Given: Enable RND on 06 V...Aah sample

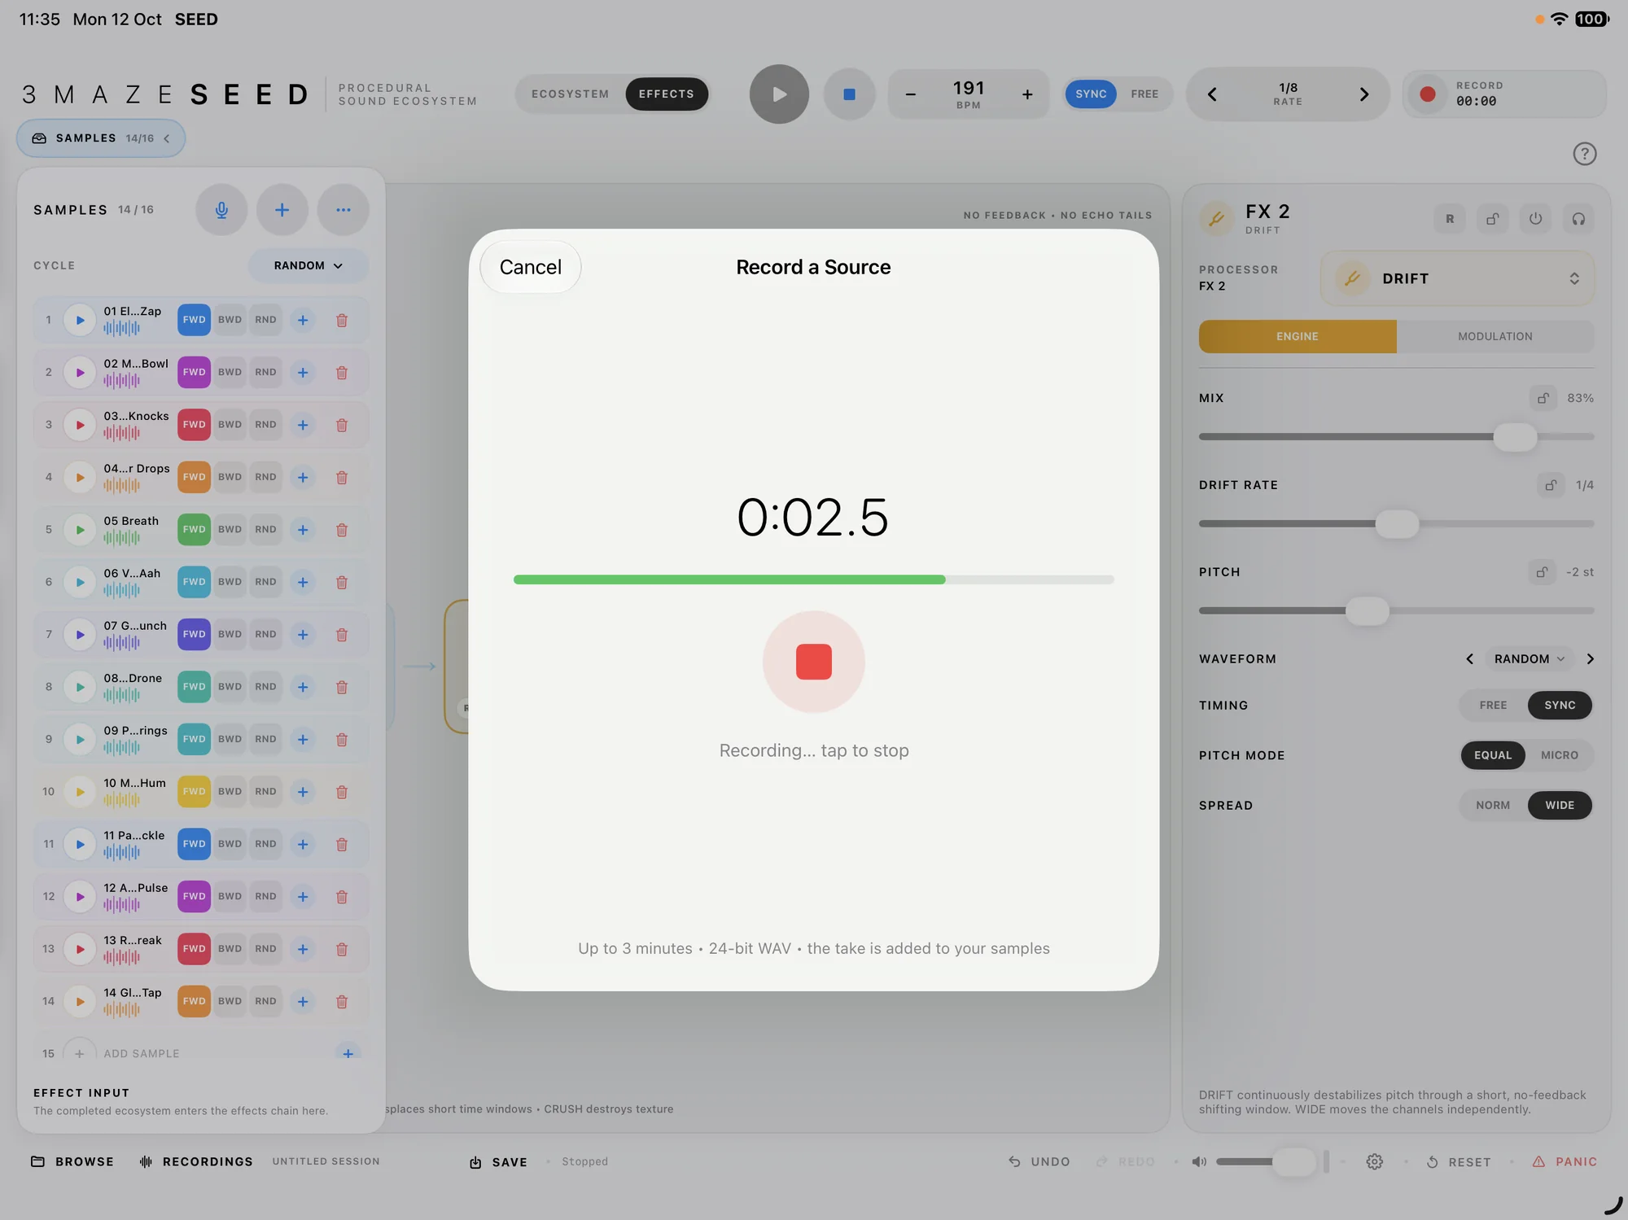Looking at the screenshot, I should tap(265, 582).
